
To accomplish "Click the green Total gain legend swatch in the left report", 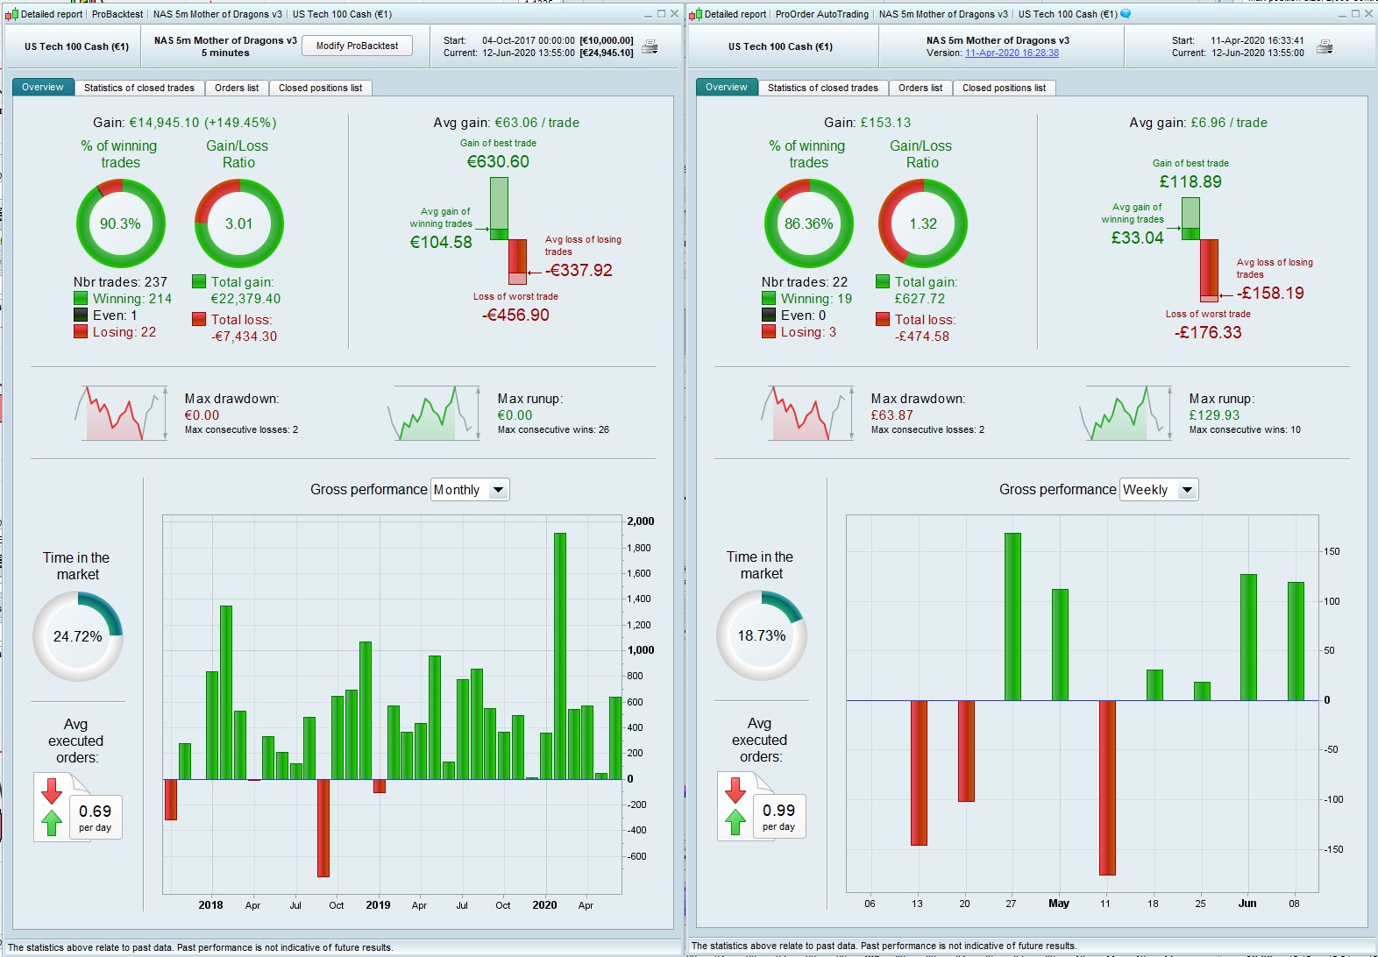I will pyautogui.click(x=199, y=281).
